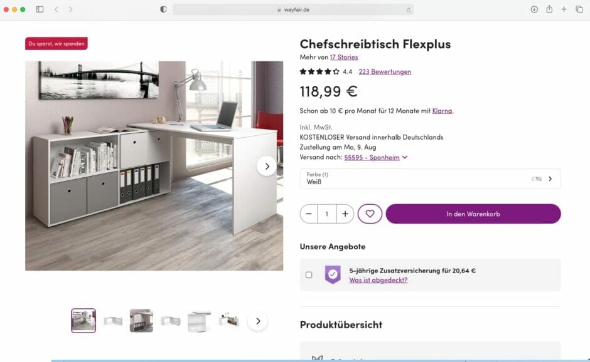This screenshot has height=362, width=590.
Task: Add product to wishlist with heart icon
Action: pos(370,214)
